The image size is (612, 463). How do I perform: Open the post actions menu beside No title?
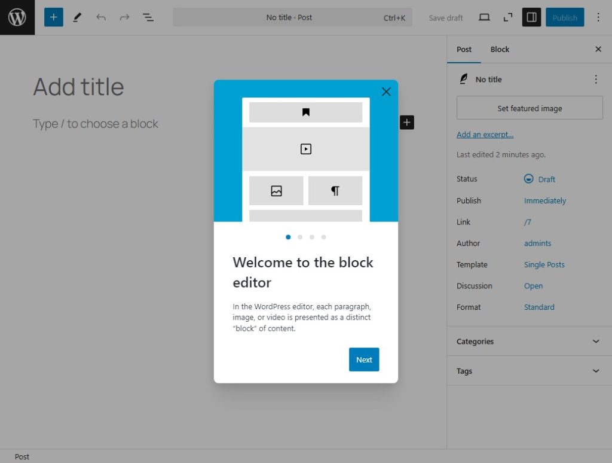tap(595, 78)
